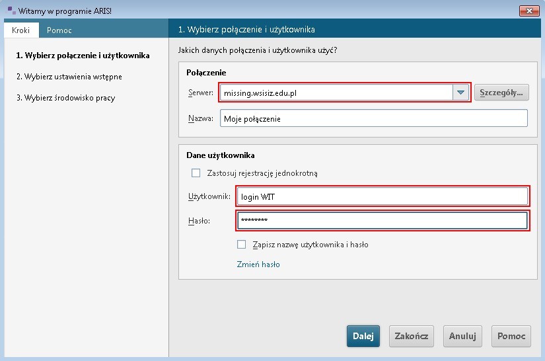Click the Nazwa connection name field
The height and width of the screenshot is (361, 545).
[374, 118]
